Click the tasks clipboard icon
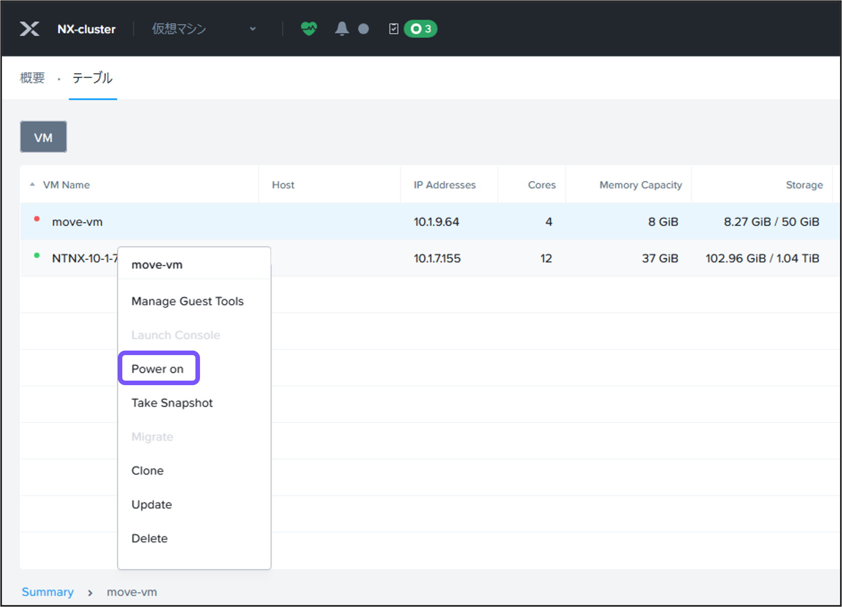The image size is (842, 607). [x=394, y=29]
